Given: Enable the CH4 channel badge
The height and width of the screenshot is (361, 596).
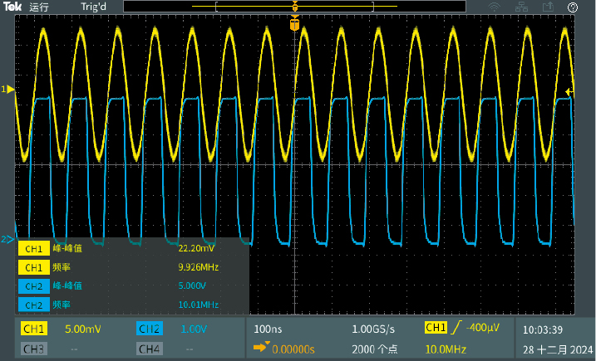Looking at the screenshot, I should point(149,349).
